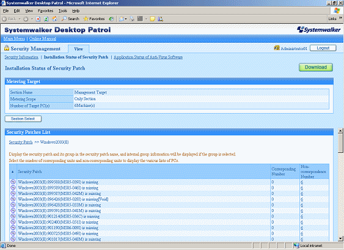Viewport: 344px width, 250px height.
Task: Click the patch list scrollbar thumb
Action: (340, 143)
